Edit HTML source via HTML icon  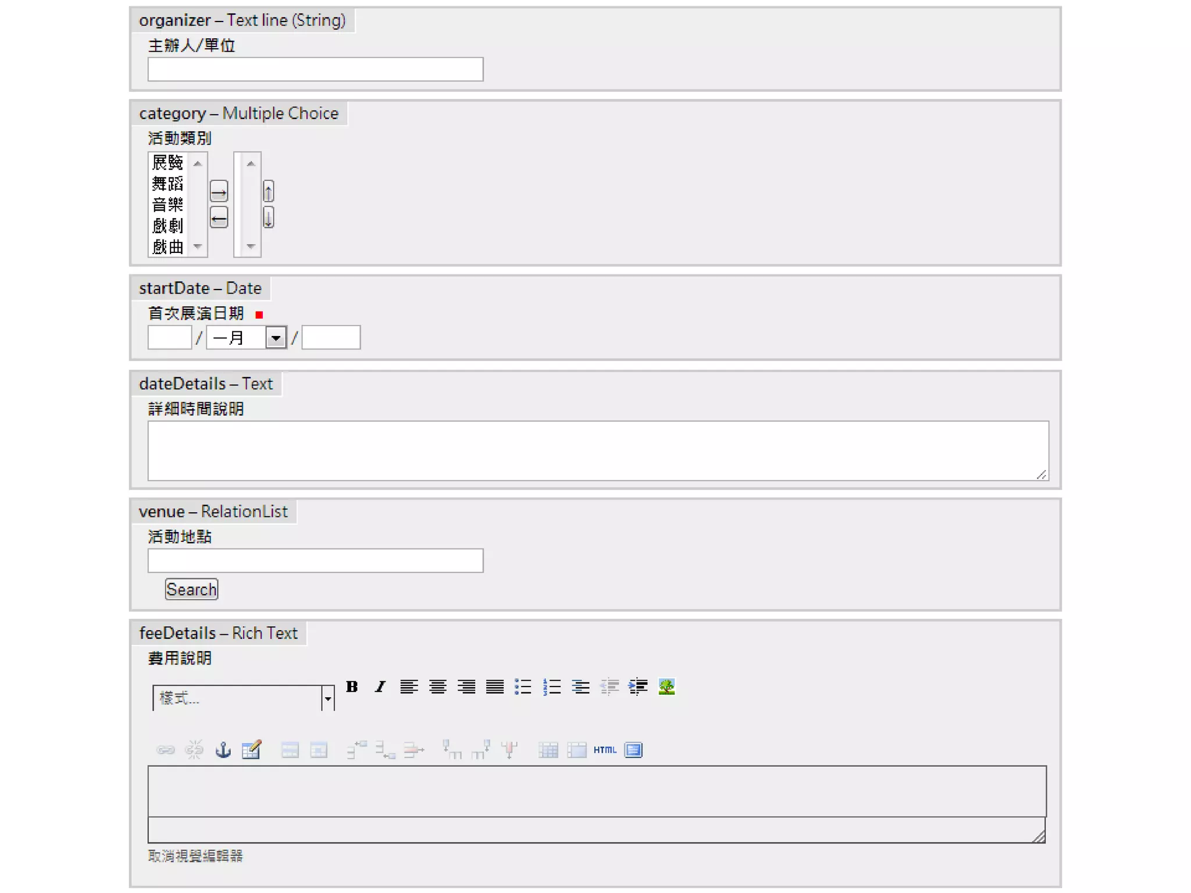pyautogui.click(x=605, y=750)
